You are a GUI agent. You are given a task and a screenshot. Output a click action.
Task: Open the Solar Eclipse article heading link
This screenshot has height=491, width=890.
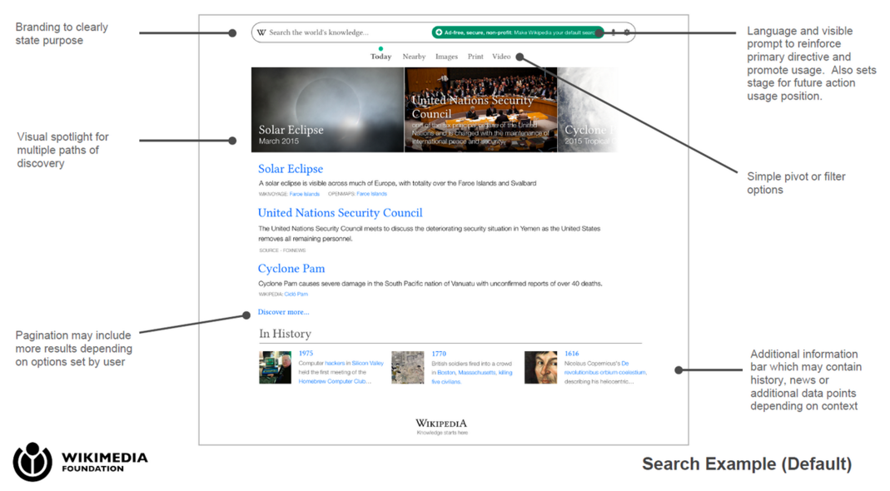coord(291,169)
